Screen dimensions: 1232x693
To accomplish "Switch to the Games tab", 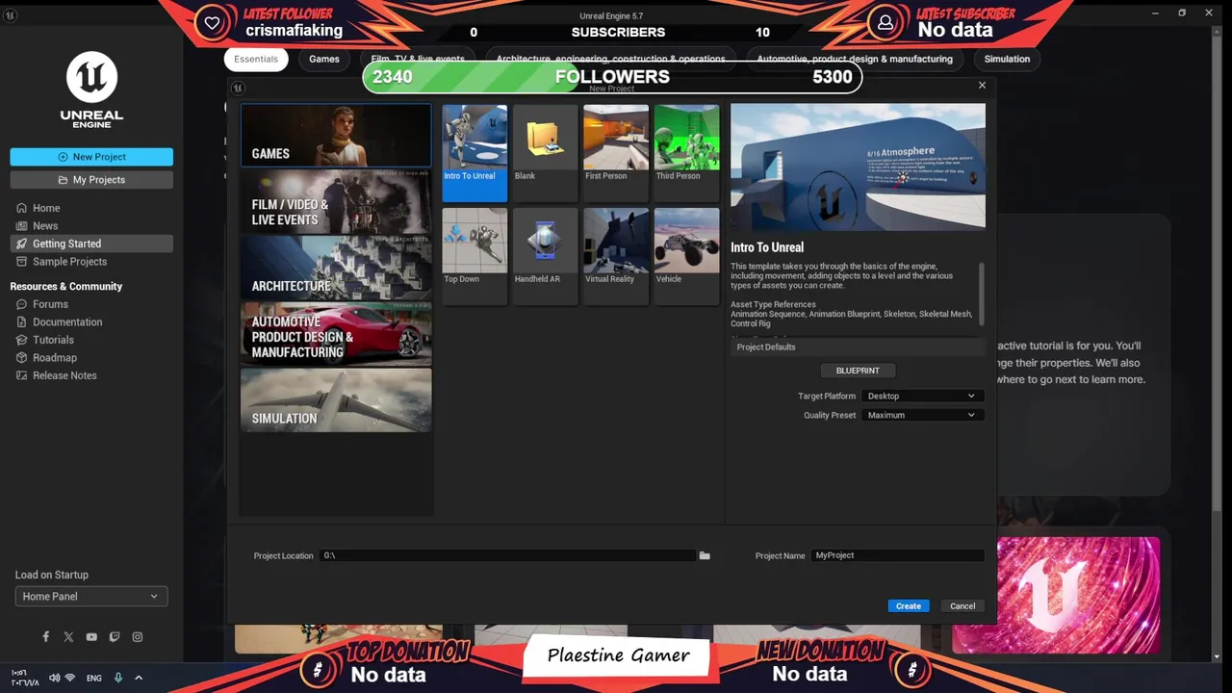I will click(x=324, y=59).
